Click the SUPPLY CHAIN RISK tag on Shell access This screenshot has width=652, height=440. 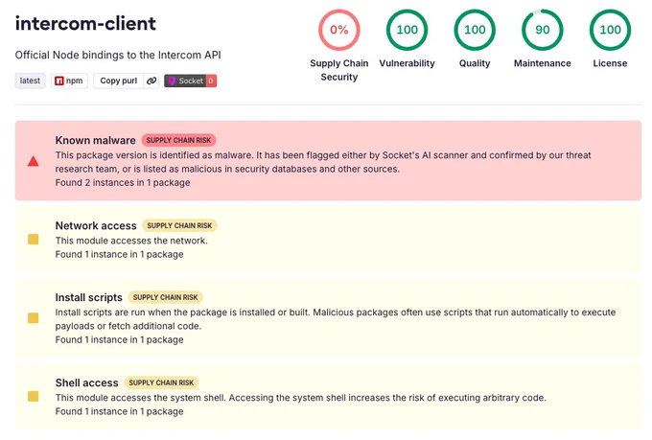coord(161,382)
